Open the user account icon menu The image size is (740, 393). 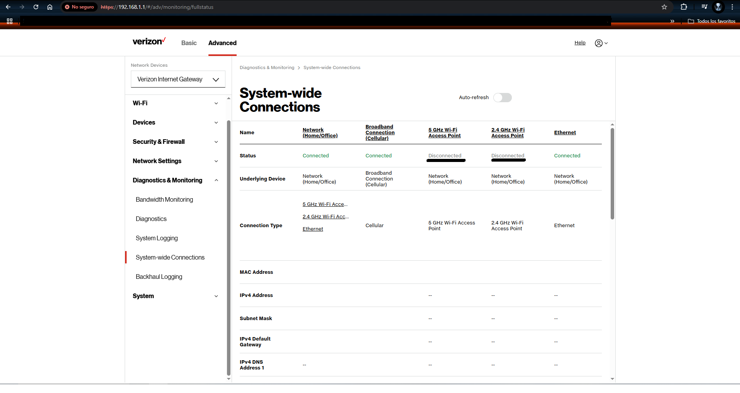pyautogui.click(x=601, y=43)
